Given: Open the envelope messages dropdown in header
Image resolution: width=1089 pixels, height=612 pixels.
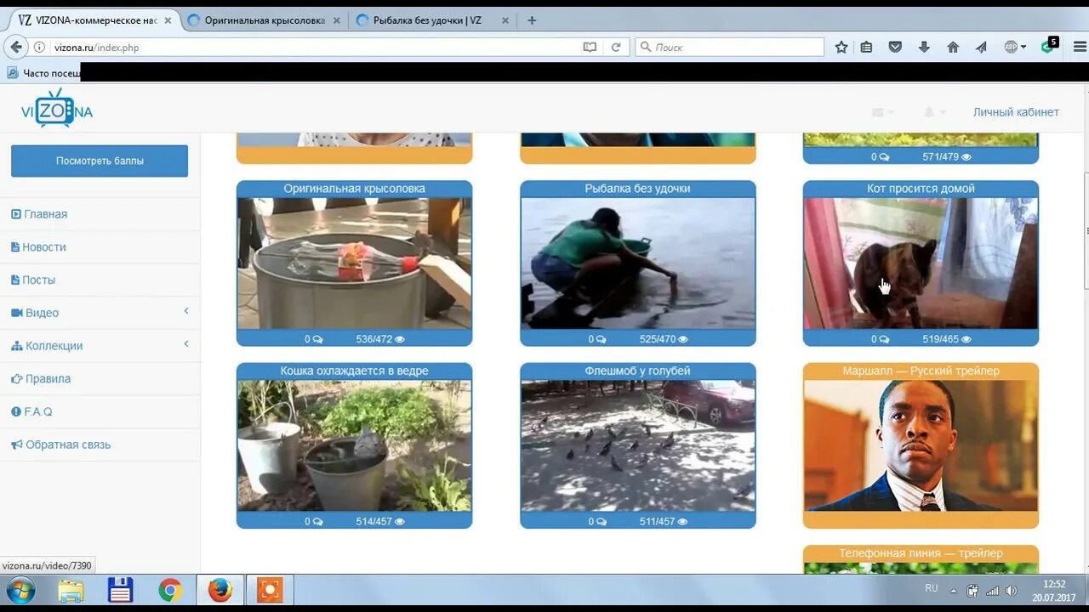Looking at the screenshot, I should [883, 112].
